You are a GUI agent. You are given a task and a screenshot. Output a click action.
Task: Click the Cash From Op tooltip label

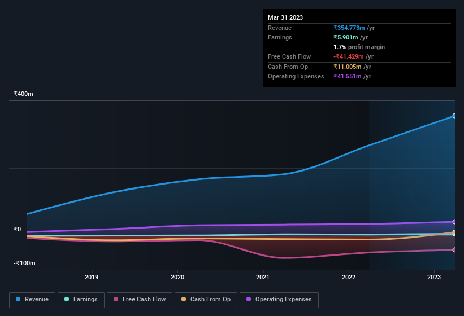[x=288, y=67]
